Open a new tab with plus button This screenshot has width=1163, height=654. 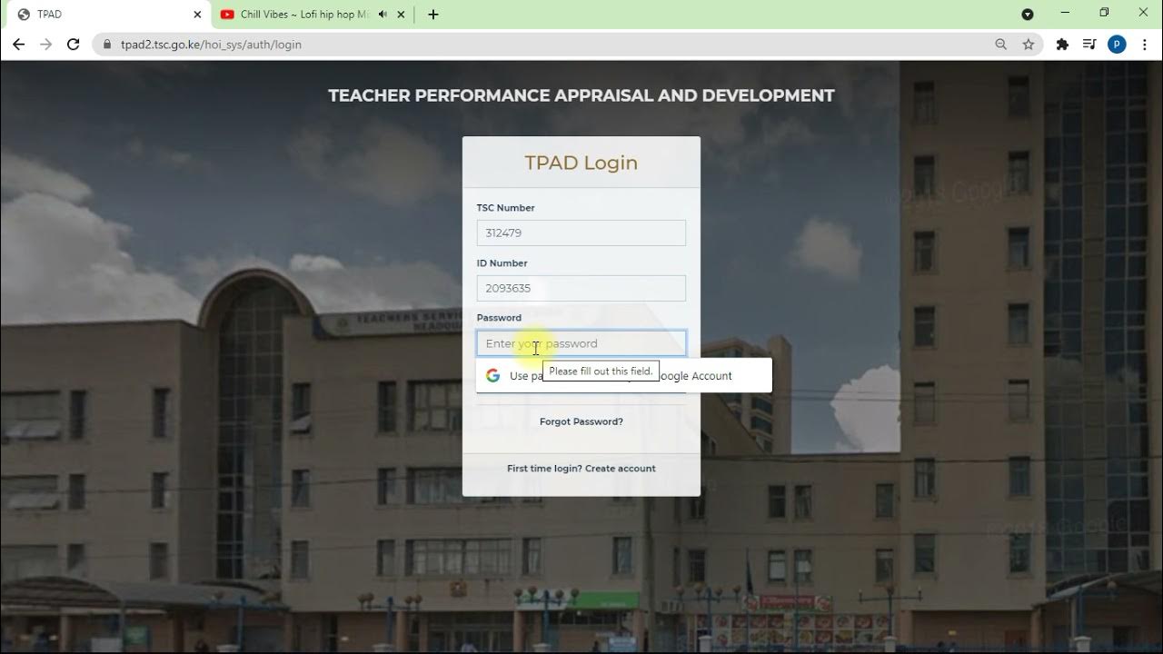(433, 15)
